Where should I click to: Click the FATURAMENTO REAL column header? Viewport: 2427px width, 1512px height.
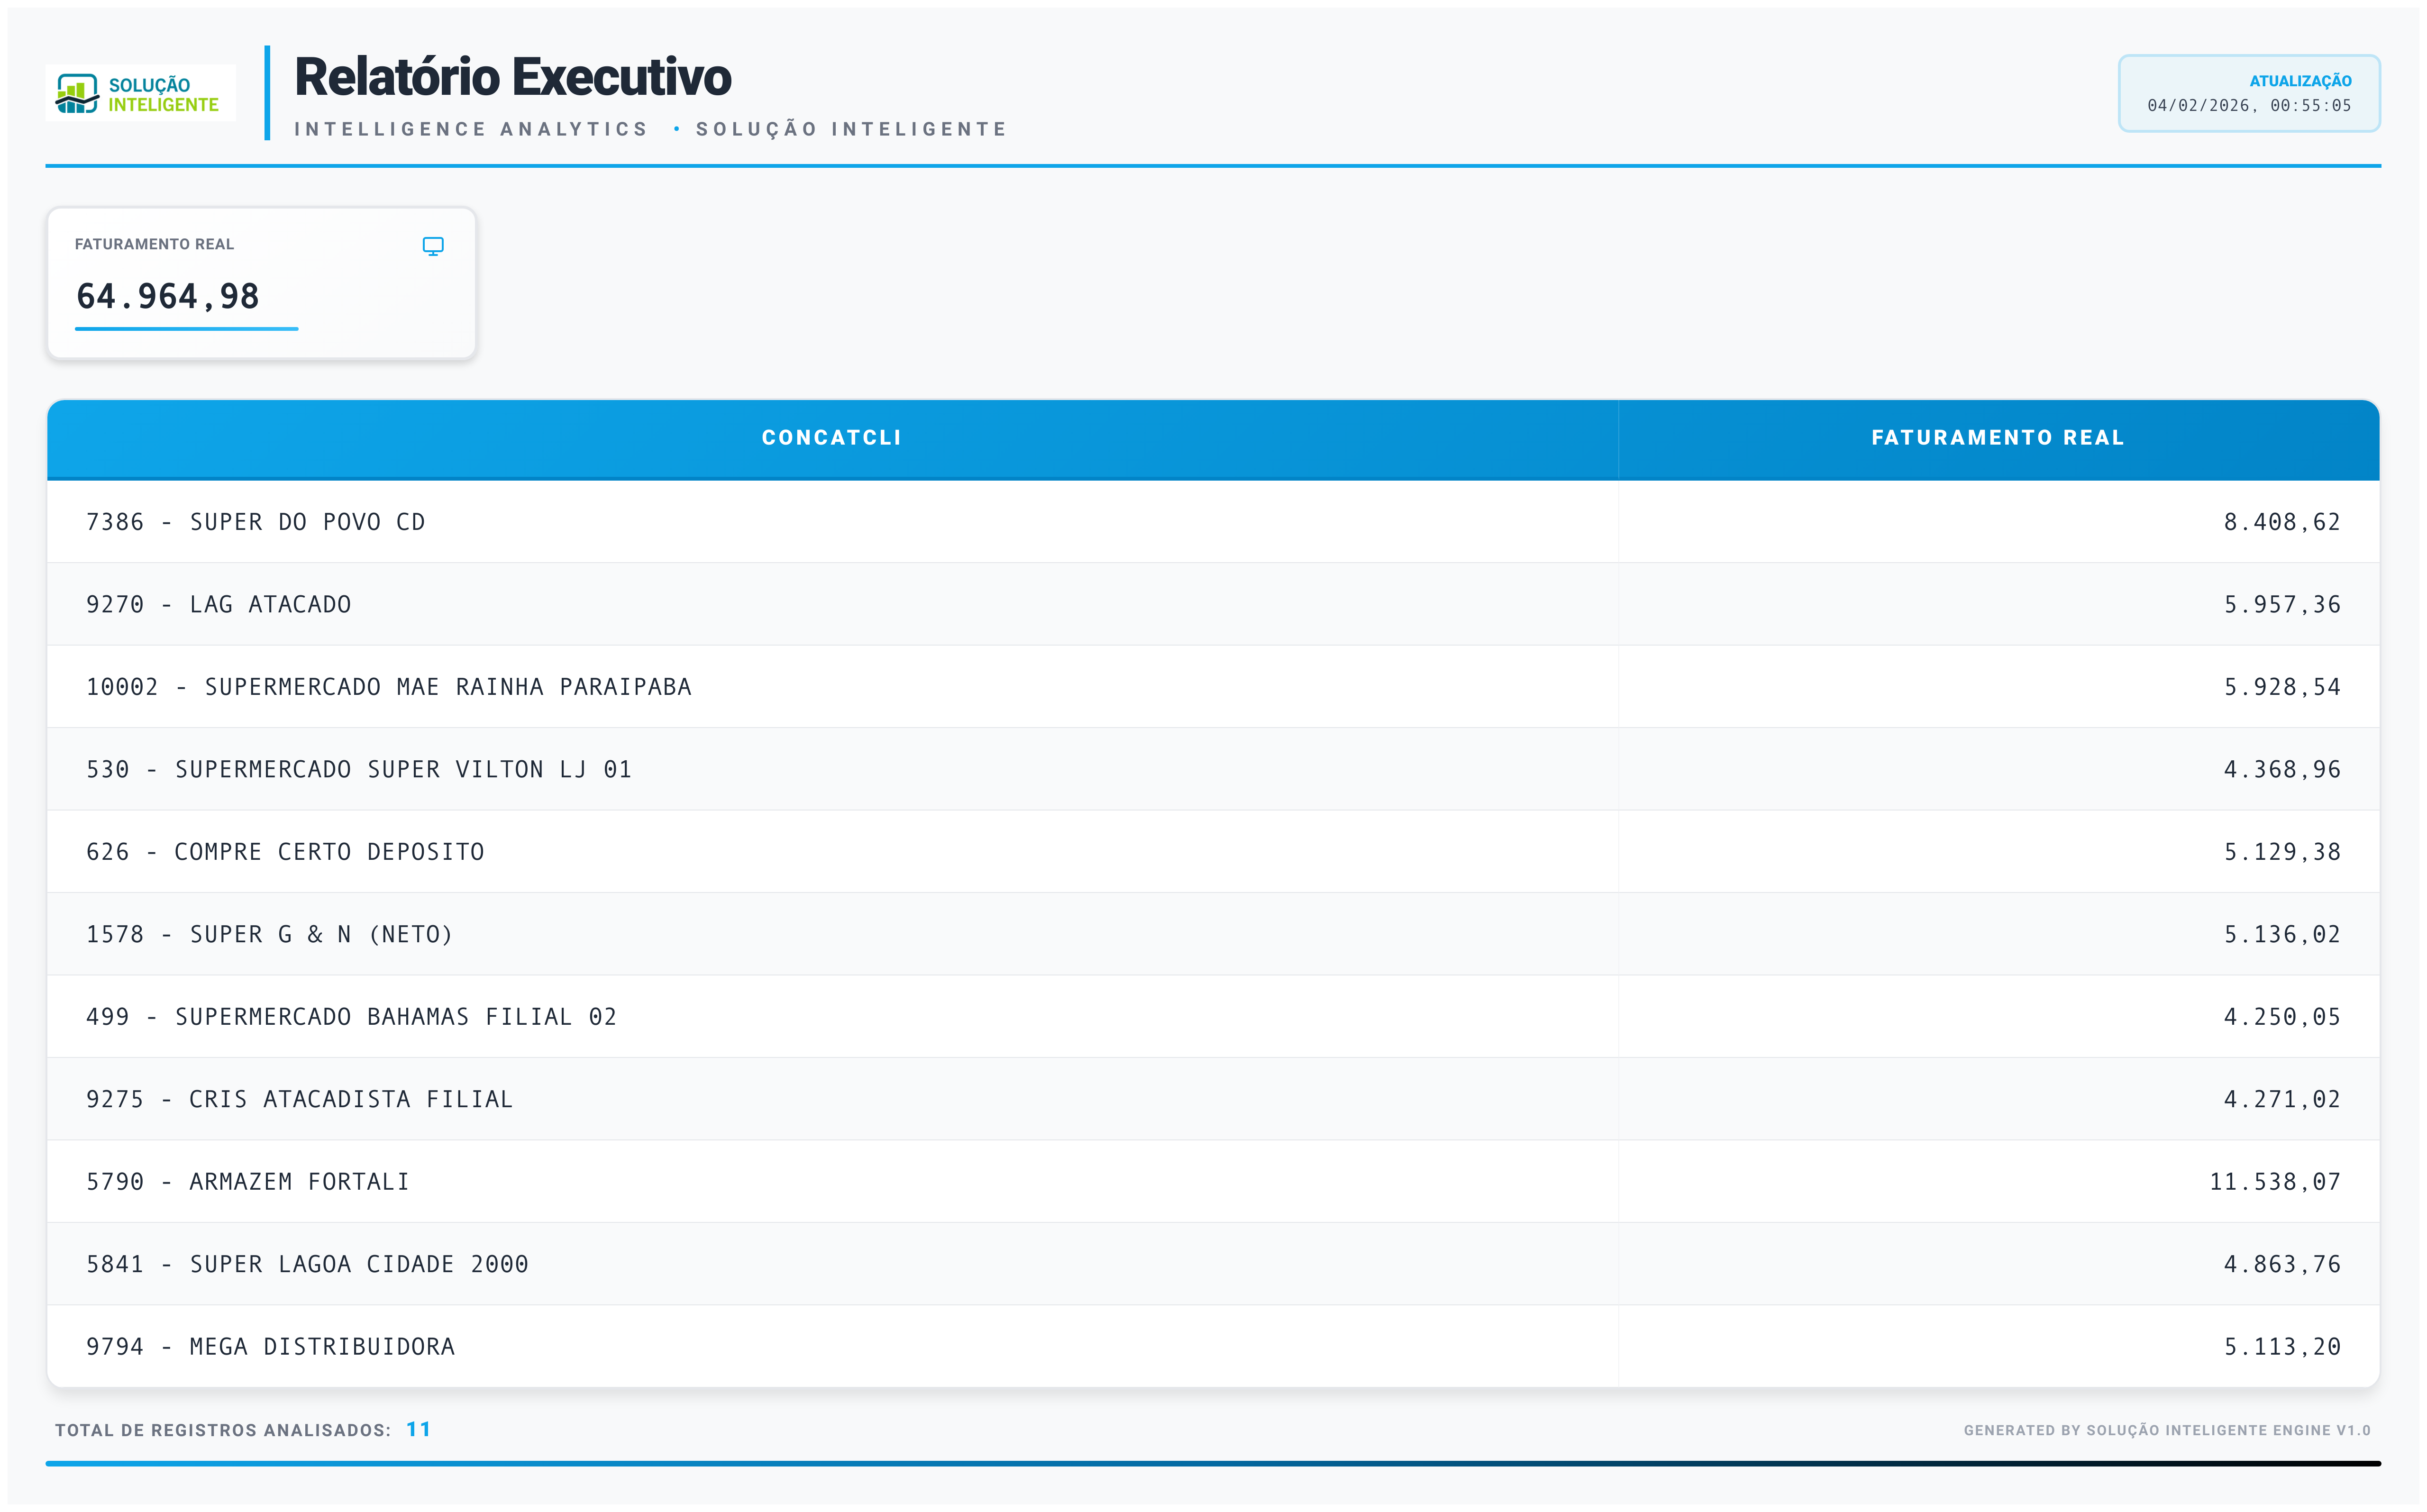(x=1997, y=438)
